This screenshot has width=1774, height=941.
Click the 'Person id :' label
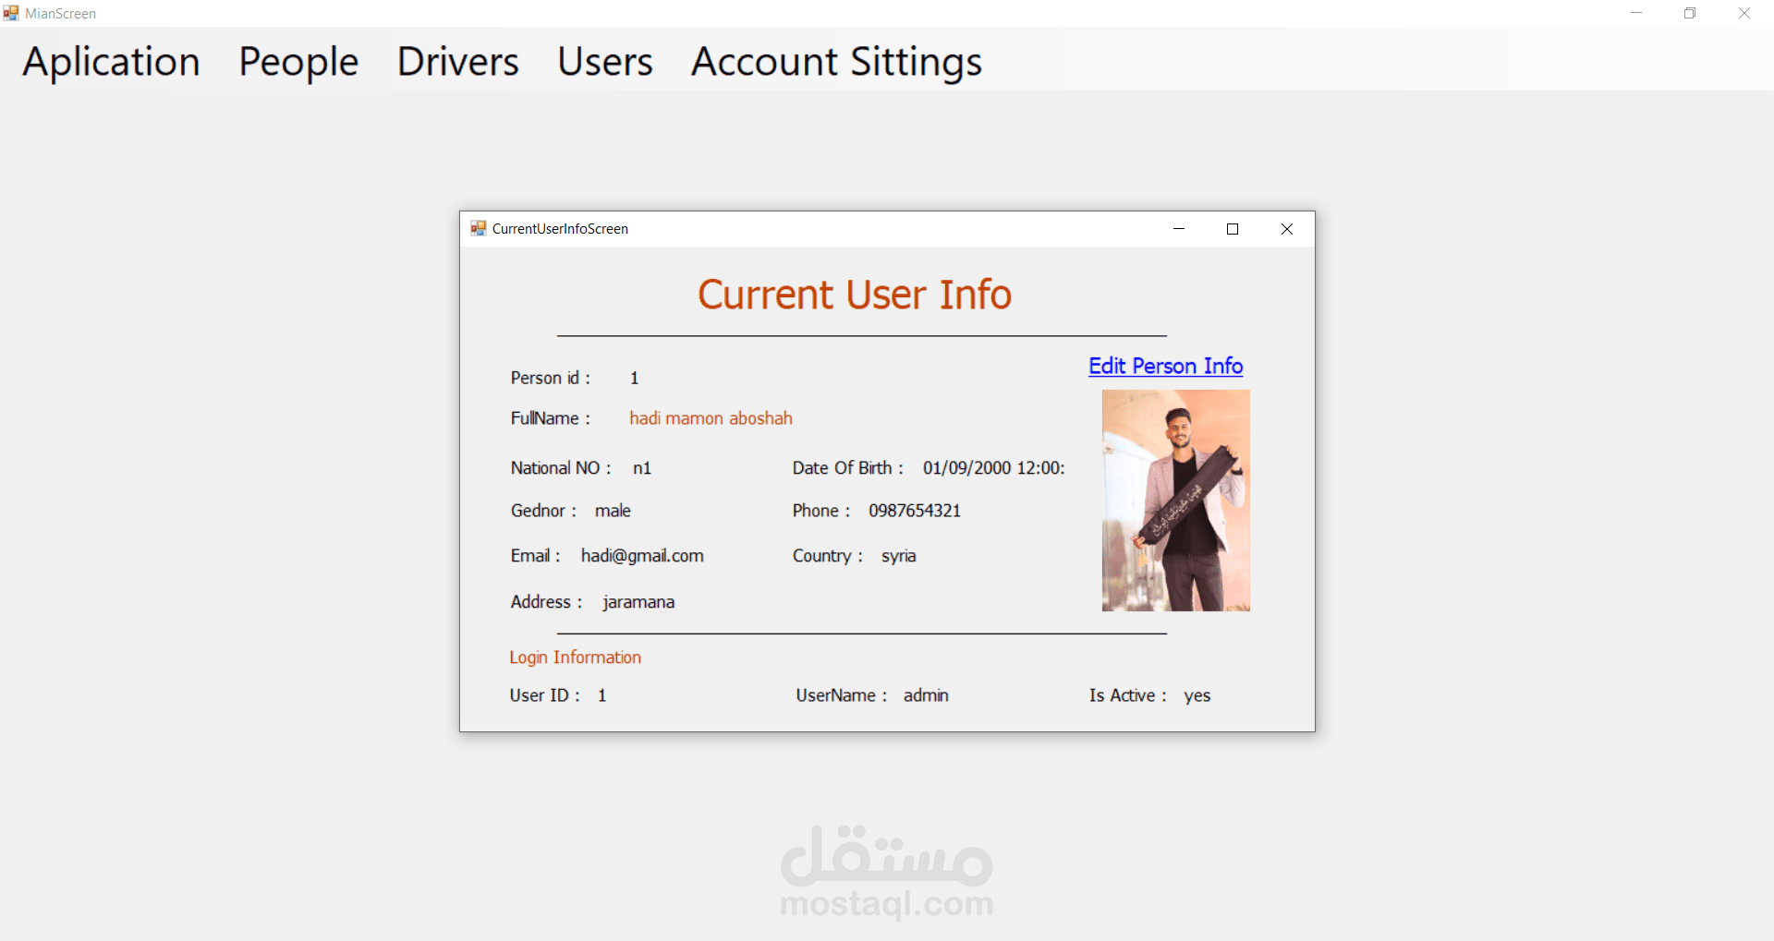coord(551,378)
